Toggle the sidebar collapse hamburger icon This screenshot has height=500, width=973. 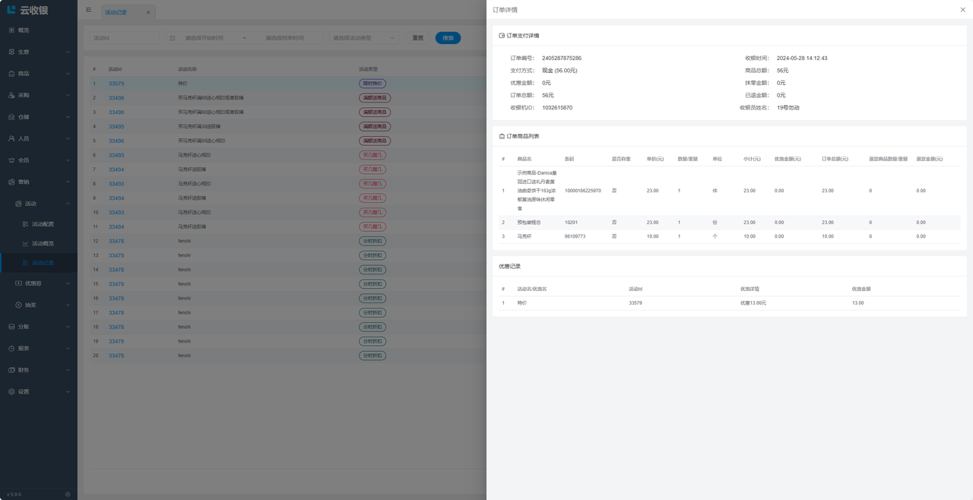coord(89,11)
